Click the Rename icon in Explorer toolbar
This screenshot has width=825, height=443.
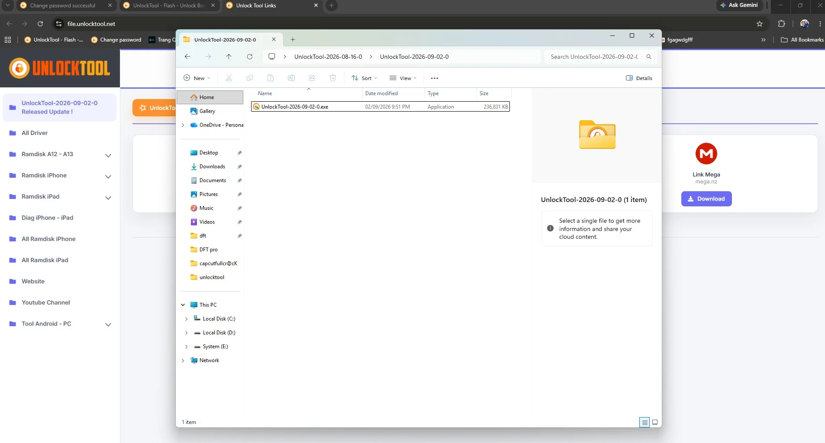[x=291, y=78]
